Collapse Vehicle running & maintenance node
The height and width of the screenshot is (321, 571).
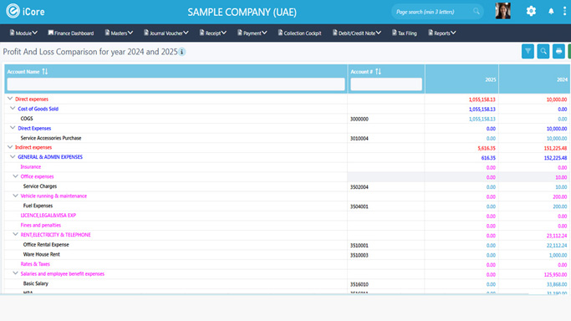click(x=15, y=196)
